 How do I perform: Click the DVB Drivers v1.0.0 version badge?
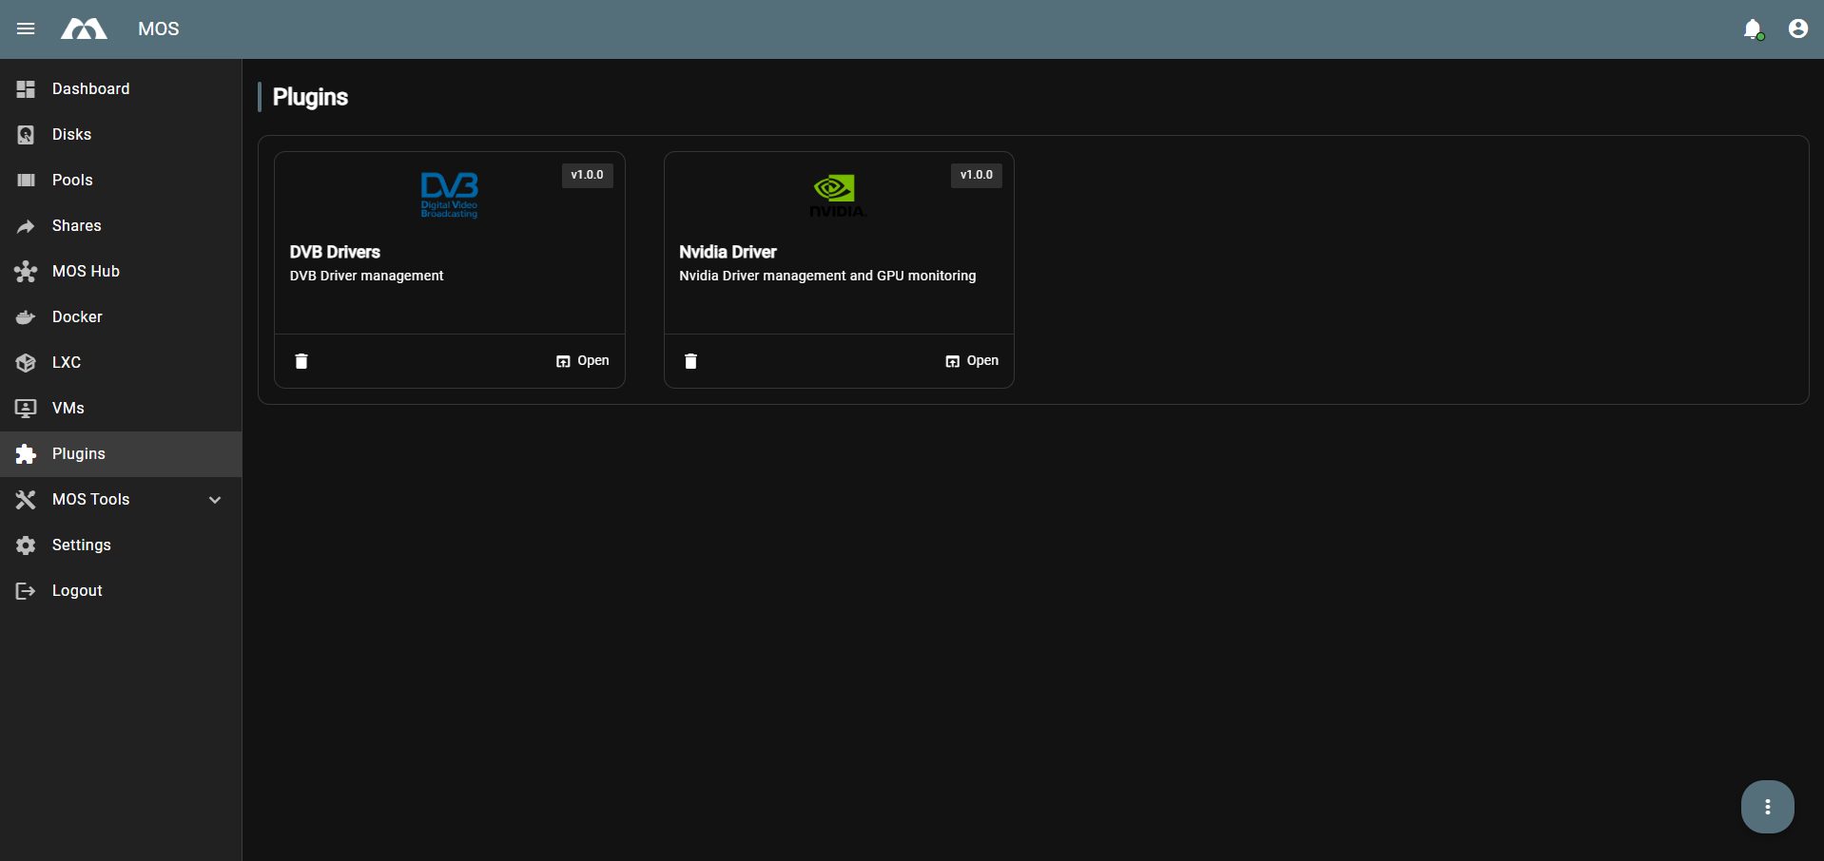pos(587,175)
